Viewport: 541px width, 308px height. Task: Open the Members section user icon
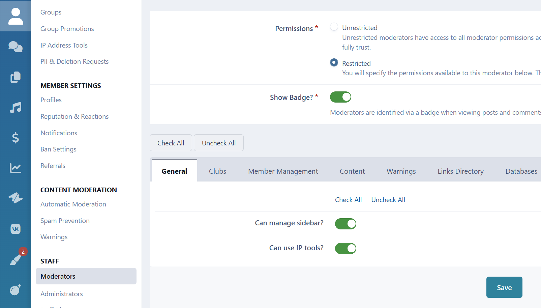click(16, 16)
